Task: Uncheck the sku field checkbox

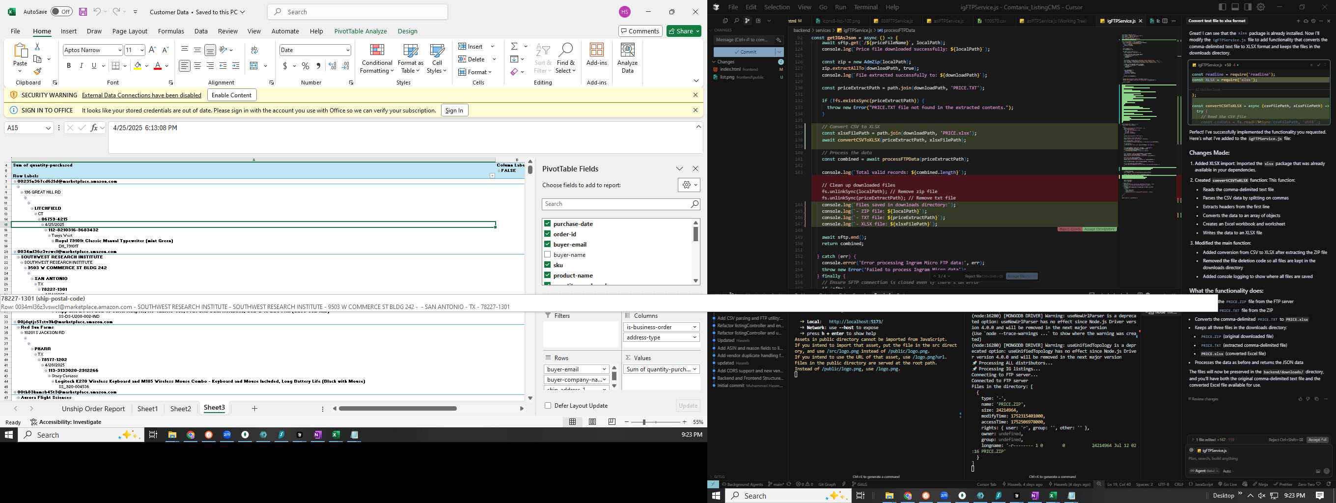Action: (547, 265)
